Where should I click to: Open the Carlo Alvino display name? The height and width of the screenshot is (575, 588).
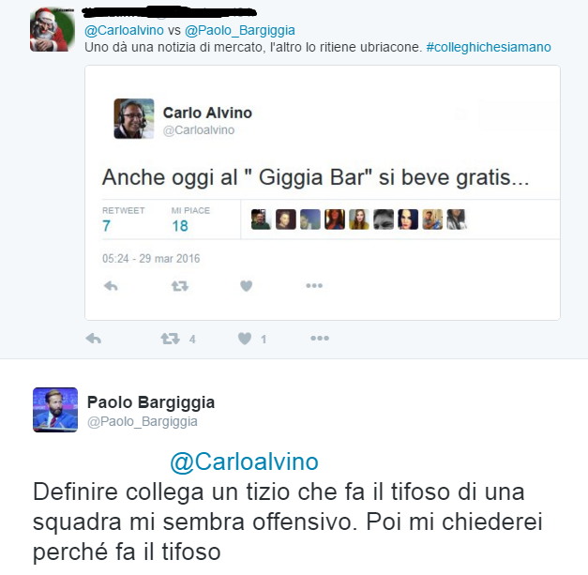click(x=207, y=113)
